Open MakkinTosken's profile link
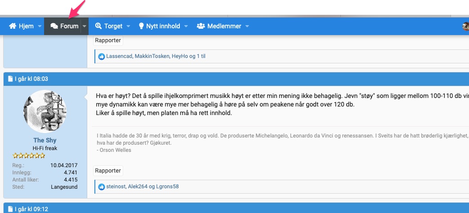This screenshot has height=213, width=469. click(152, 56)
